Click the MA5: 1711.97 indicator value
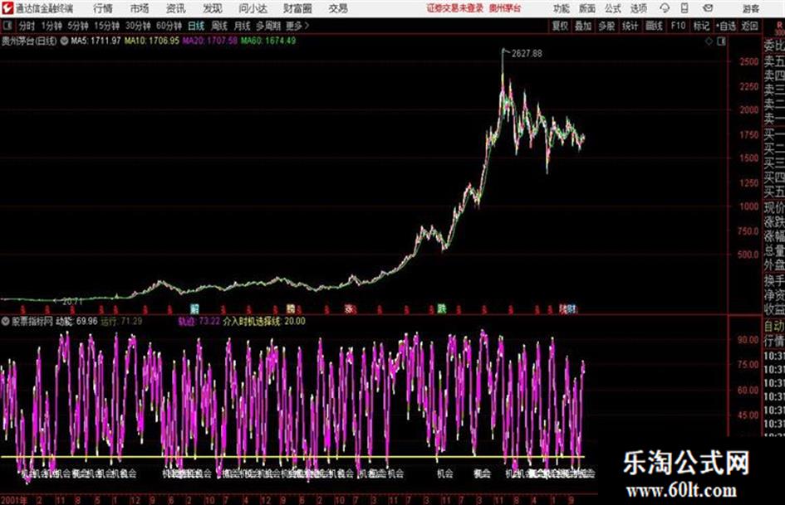 tap(96, 41)
